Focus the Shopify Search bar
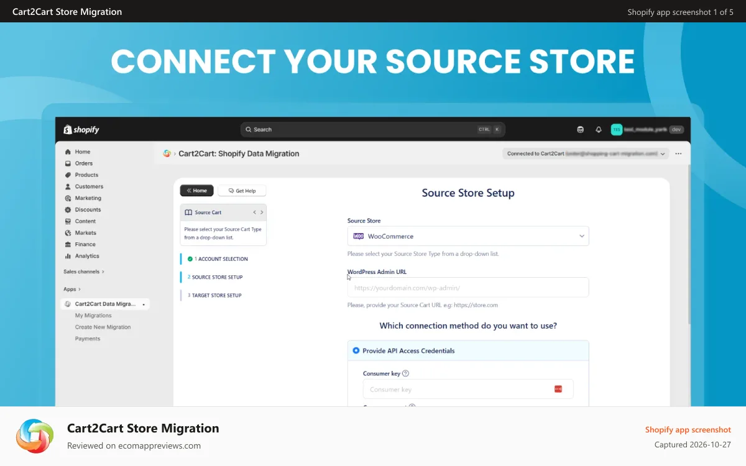The width and height of the screenshot is (746, 466). (373, 129)
